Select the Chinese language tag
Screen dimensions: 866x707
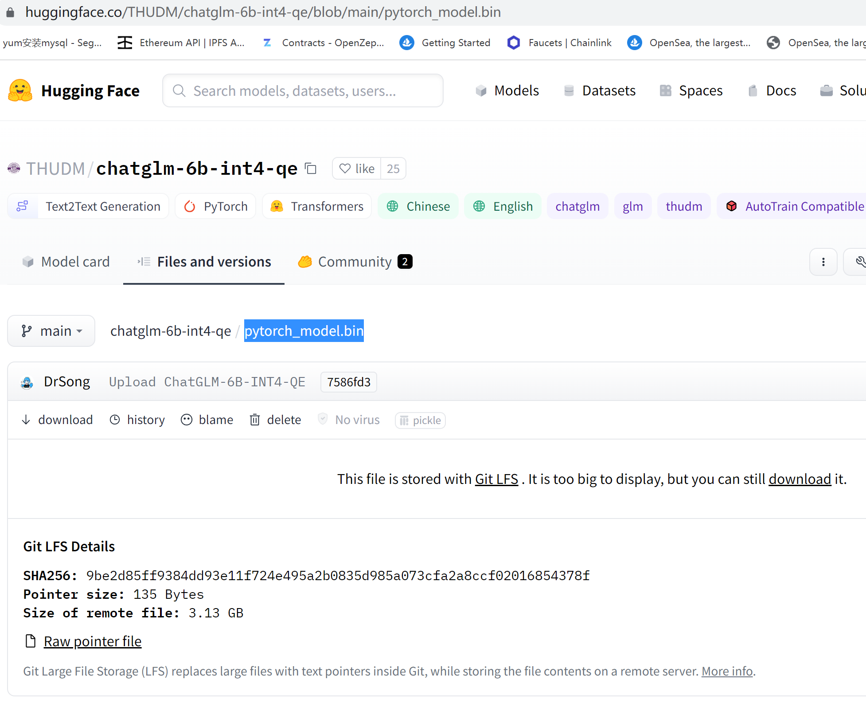pyautogui.click(x=418, y=206)
